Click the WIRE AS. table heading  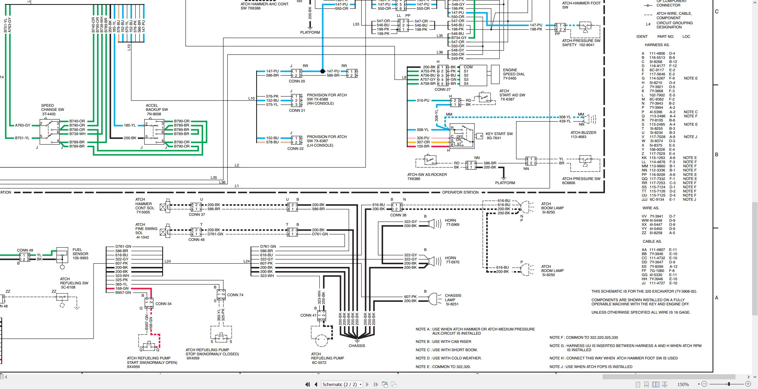(651, 208)
